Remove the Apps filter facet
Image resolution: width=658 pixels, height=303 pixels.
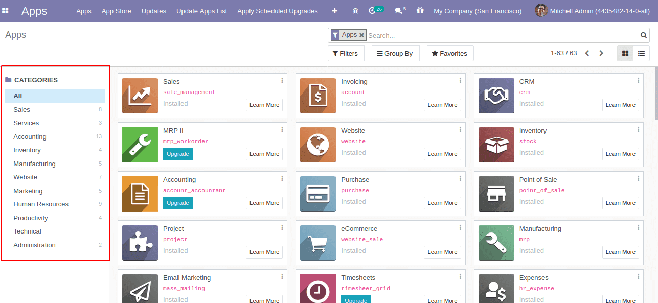click(x=361, y=34)
